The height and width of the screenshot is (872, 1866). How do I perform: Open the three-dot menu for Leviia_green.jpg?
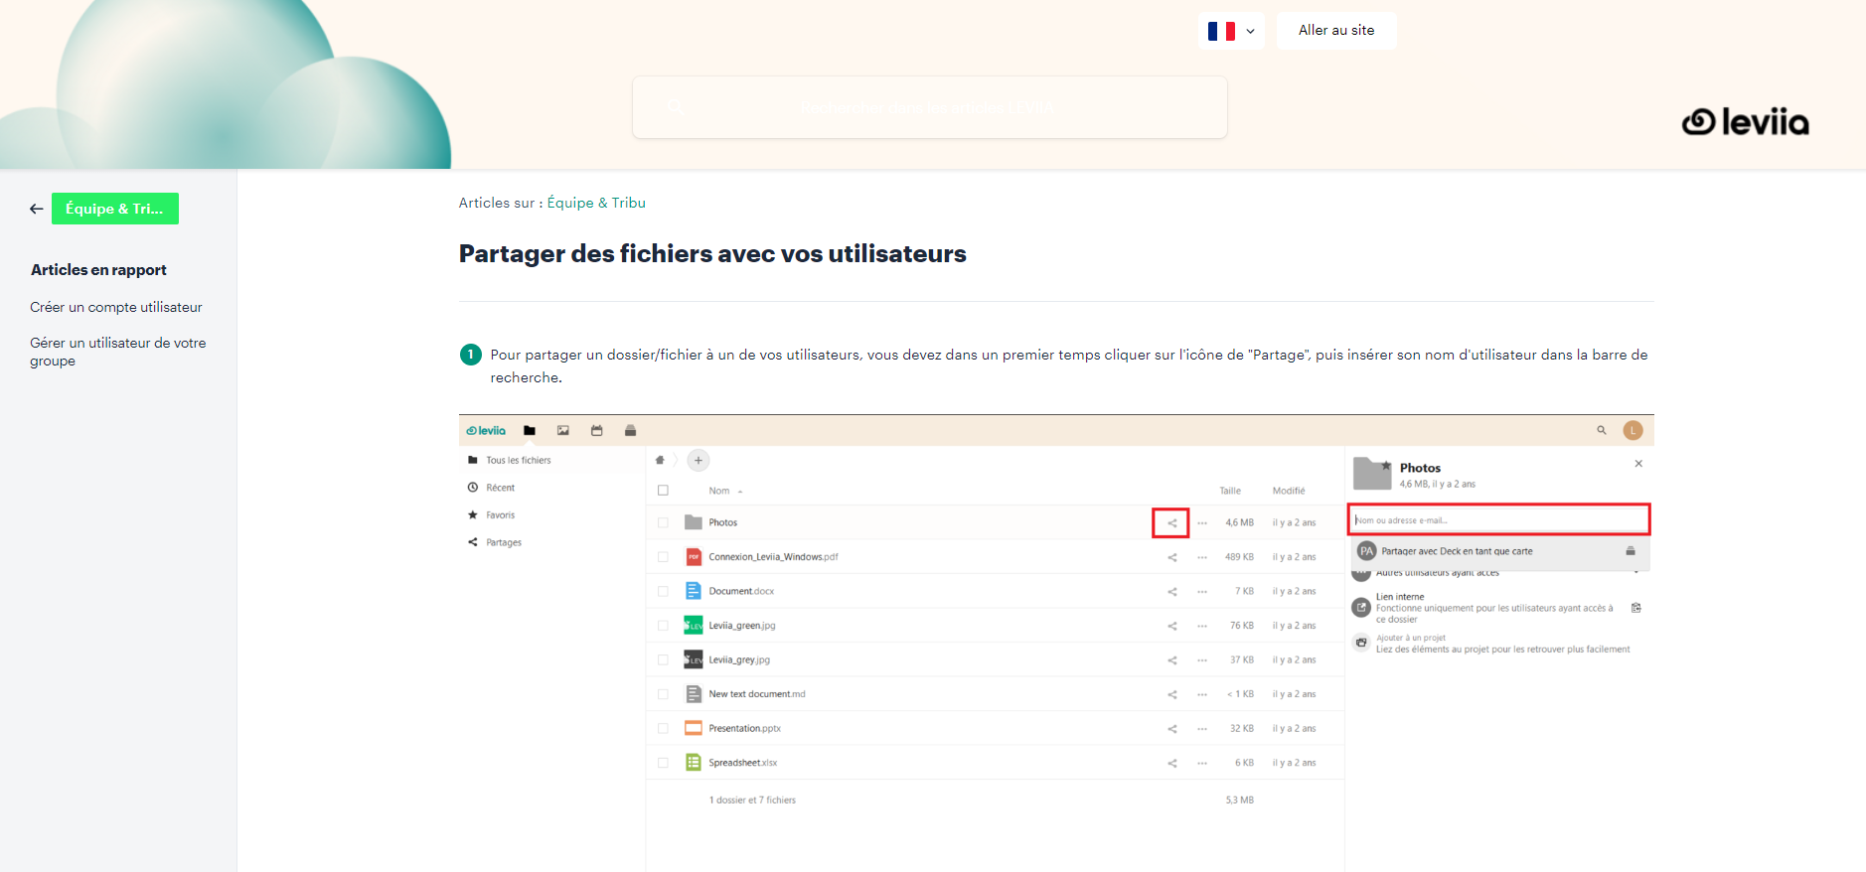pos(1202,626)
